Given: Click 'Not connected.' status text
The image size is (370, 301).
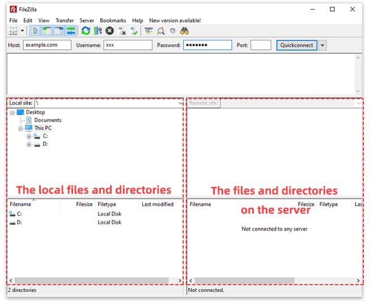Looking at the screenshot, I should coord(206,290).
